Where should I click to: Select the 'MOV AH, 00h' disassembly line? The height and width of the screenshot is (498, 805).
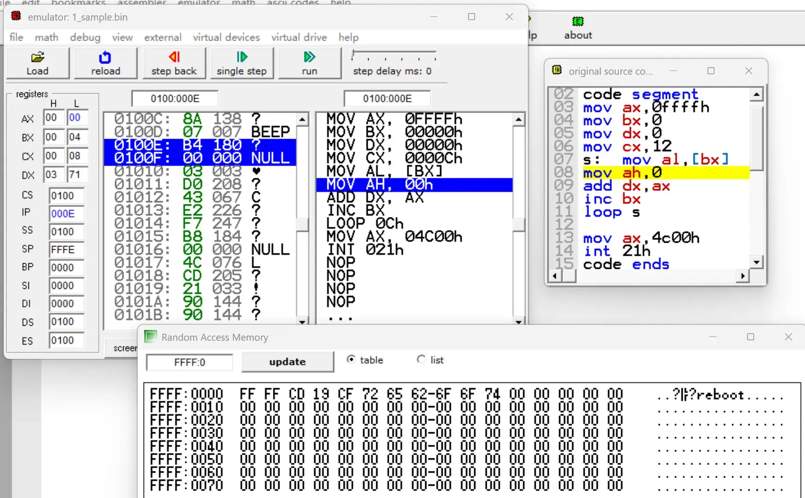(x=414, y=185)
